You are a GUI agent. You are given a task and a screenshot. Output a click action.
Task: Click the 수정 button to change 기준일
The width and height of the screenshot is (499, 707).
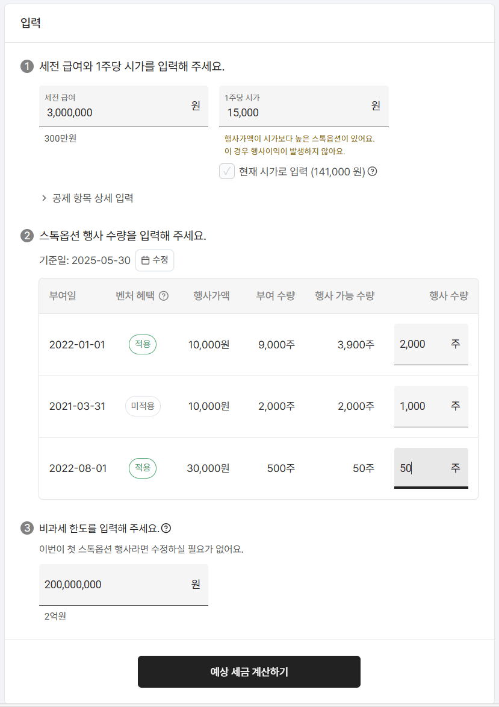click(155, 260)
